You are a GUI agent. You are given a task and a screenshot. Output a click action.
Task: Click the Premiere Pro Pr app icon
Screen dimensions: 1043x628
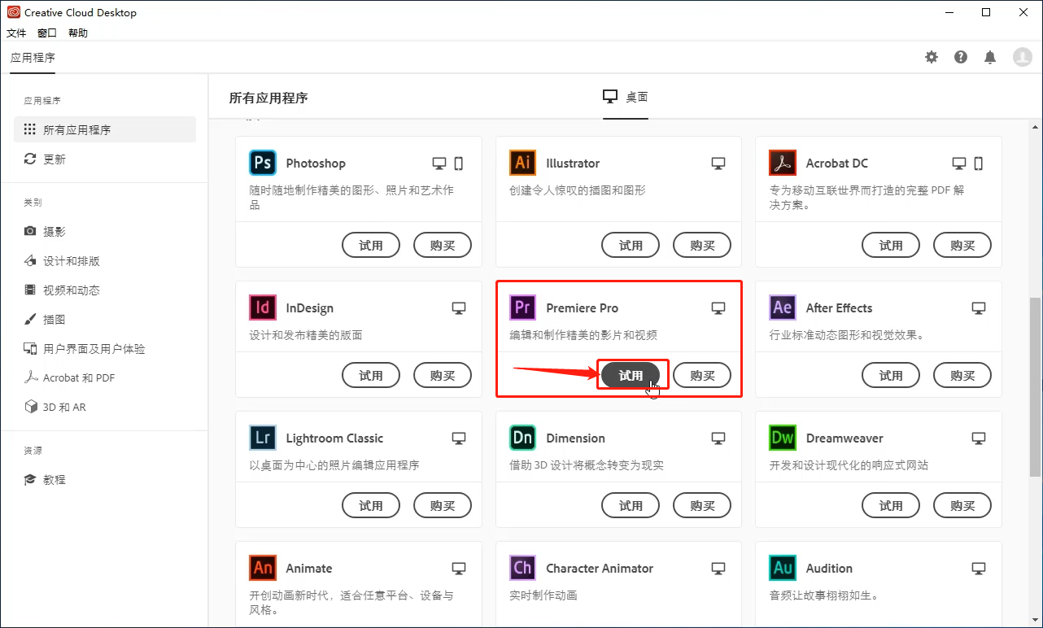(523, 307)
